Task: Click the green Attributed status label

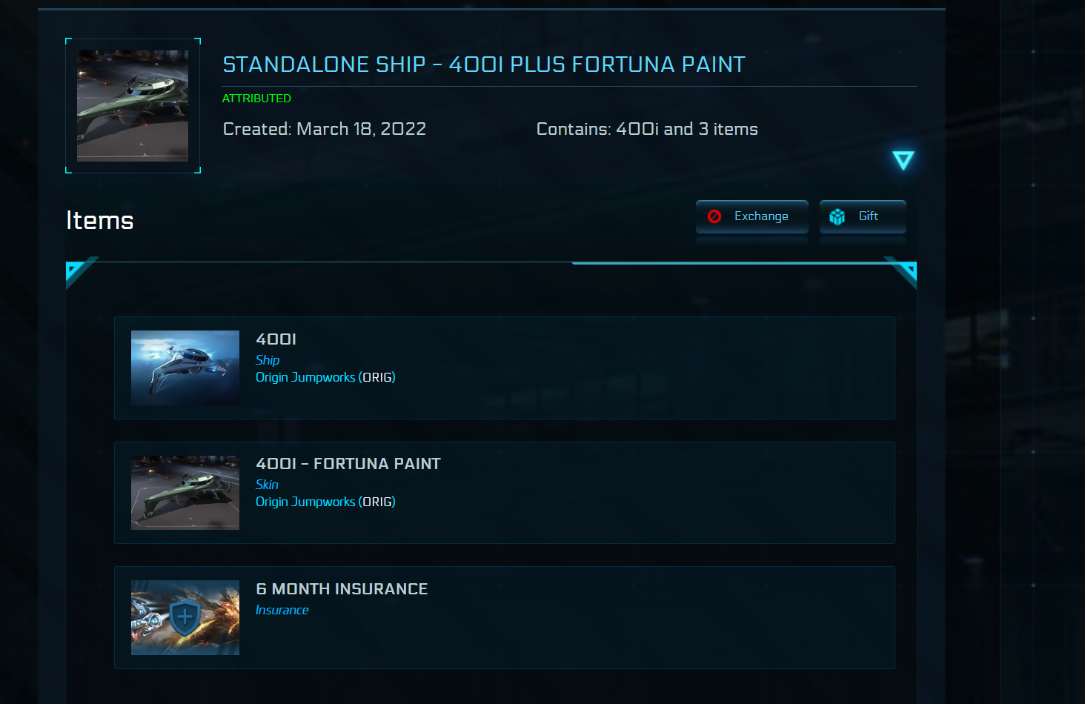Action: 256,98
